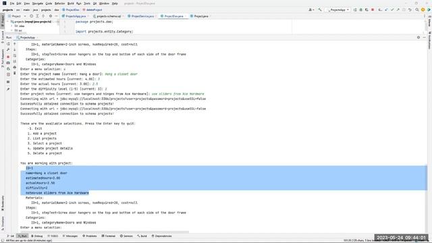The width and height of the screenshot is (432, 243).
Task: Open the Pull Requests side panel tab
Action: [x=3, y=59]
